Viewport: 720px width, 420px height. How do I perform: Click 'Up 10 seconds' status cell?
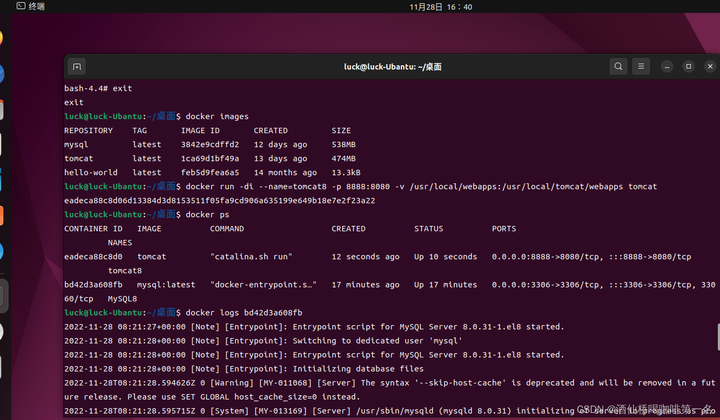point(446,257)
